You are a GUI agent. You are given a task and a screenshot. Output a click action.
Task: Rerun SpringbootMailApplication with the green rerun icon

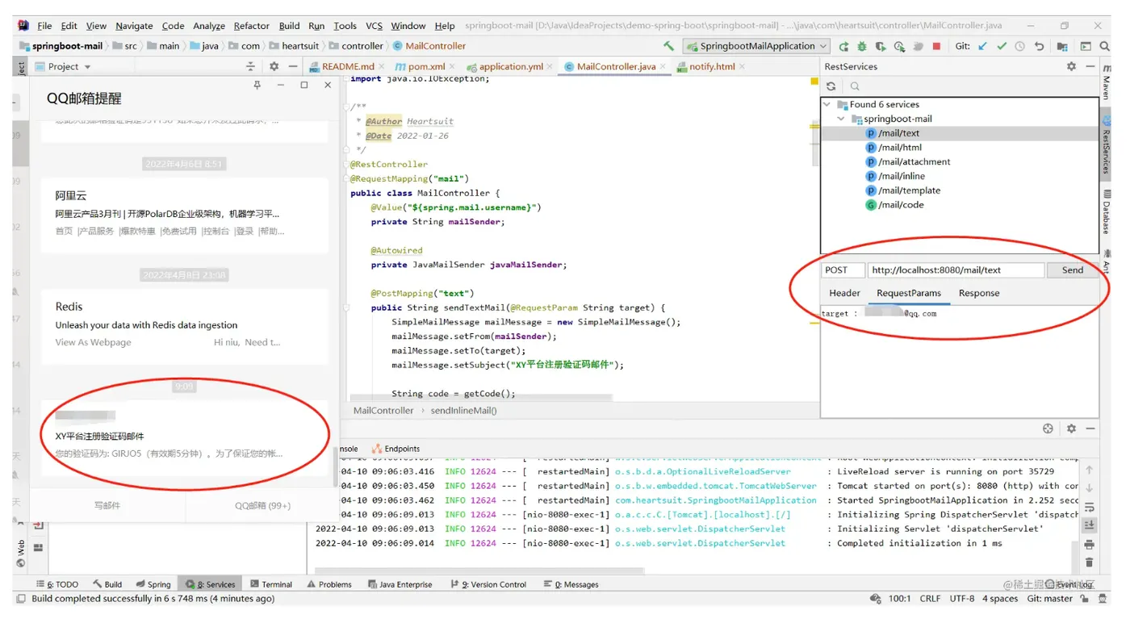point(843,46)
